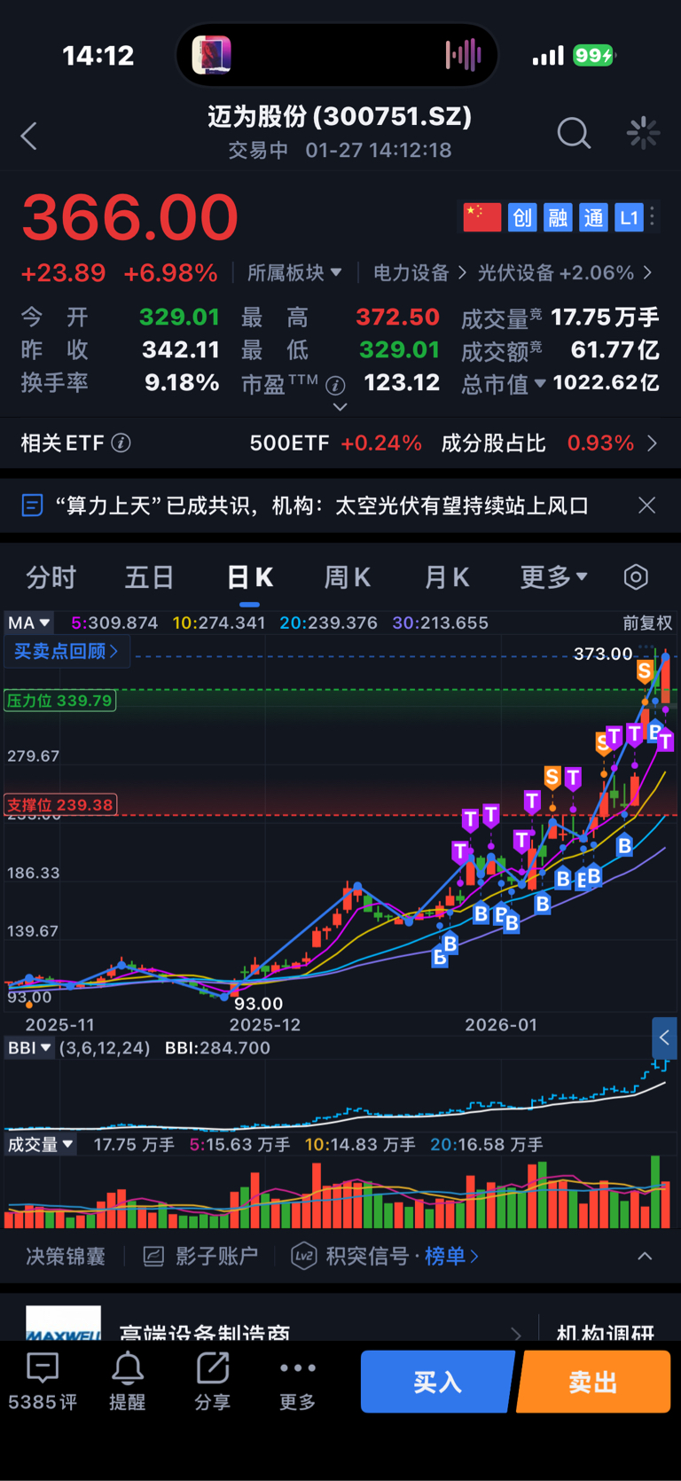Screen dimensions: 681x1481
Task: Tap the 5:309.874 MA5 value
Action: [x=114, y=623]
